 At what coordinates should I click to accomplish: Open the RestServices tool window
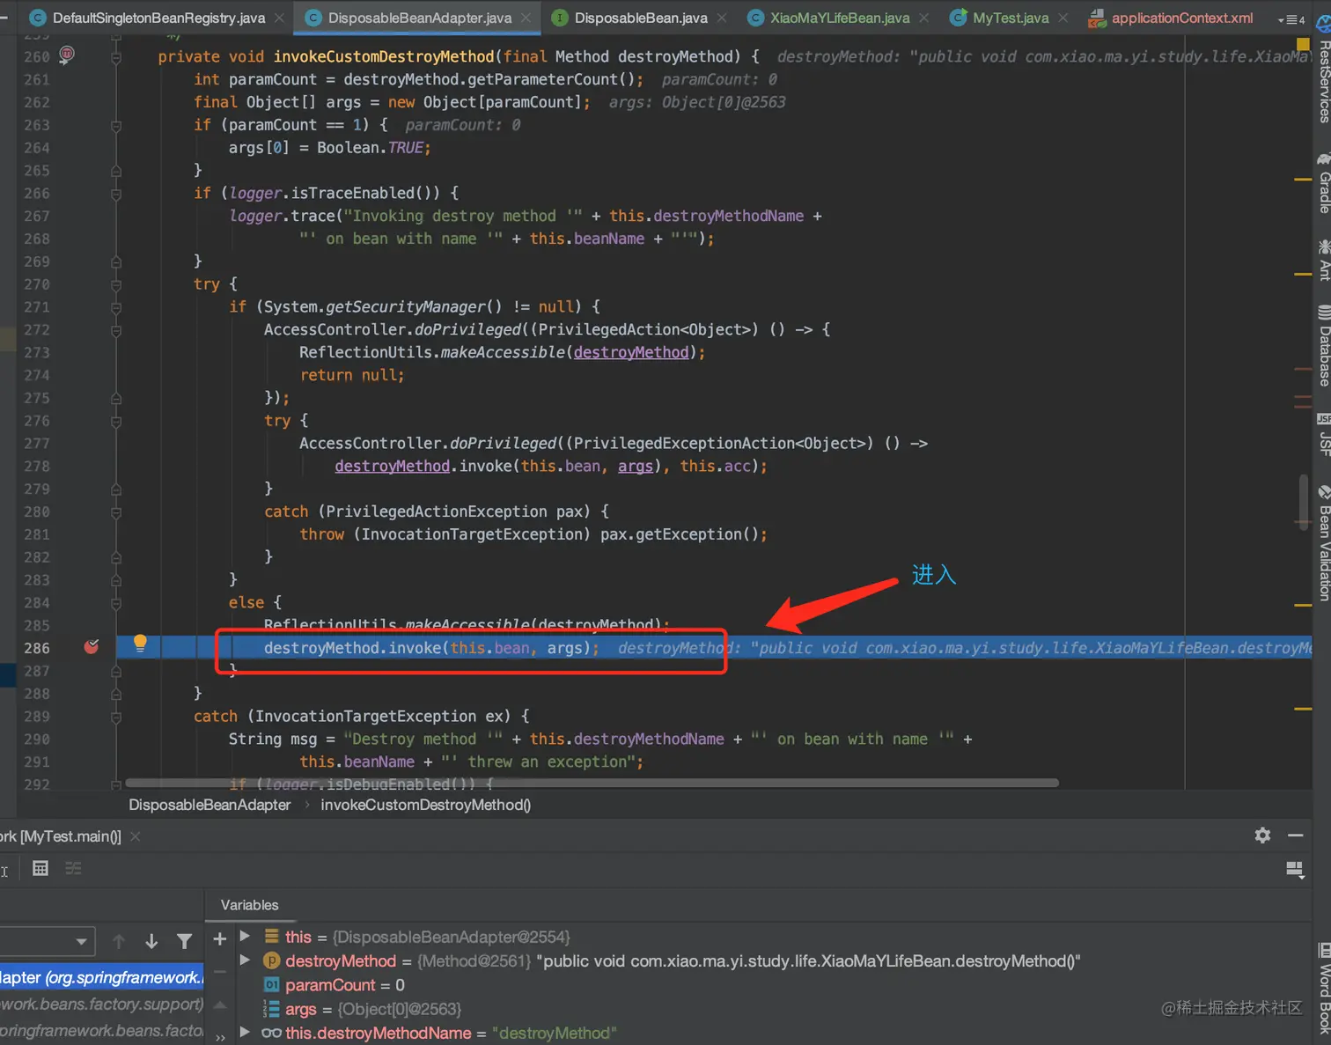pyautogui.click(x=1323, y=69)
